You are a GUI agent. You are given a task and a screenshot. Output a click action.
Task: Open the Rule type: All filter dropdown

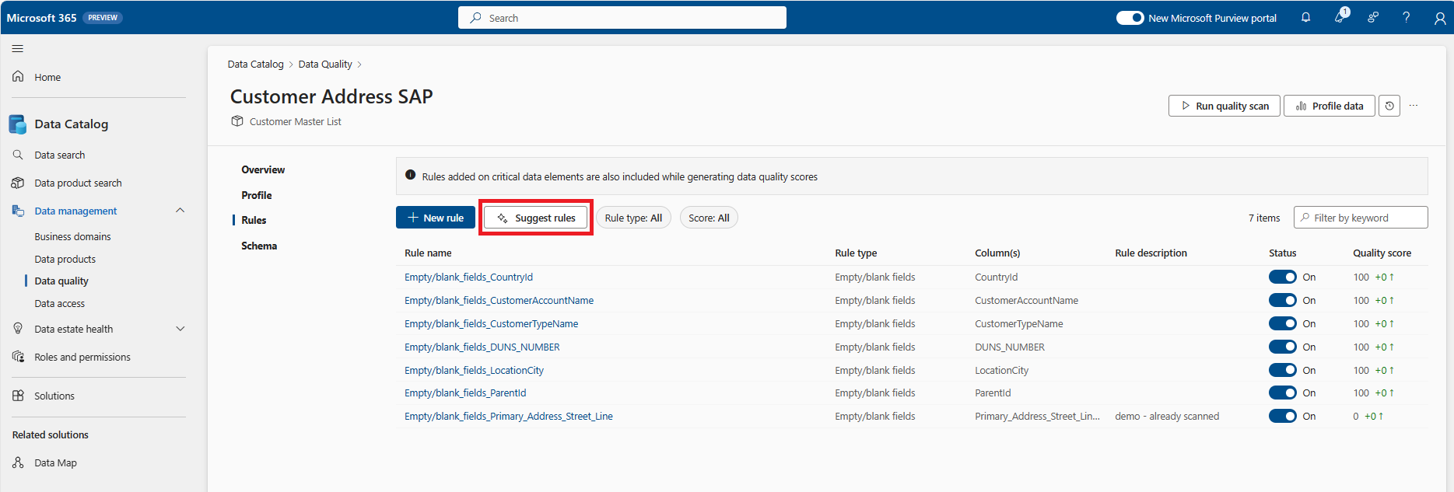point(633,218)
